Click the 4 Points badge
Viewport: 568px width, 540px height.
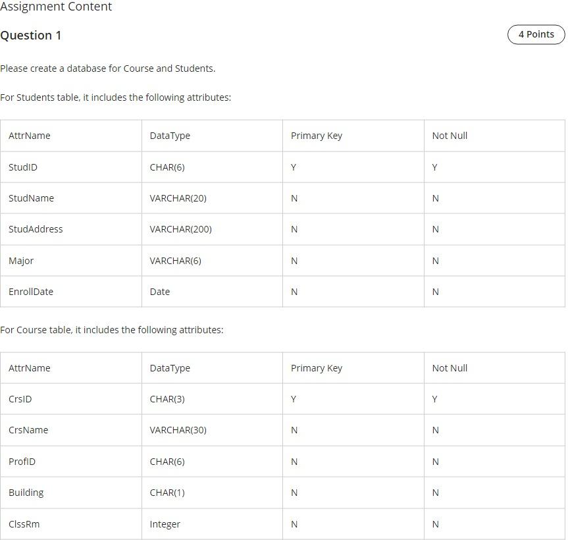pyautogui.click(x=536, y=34)
